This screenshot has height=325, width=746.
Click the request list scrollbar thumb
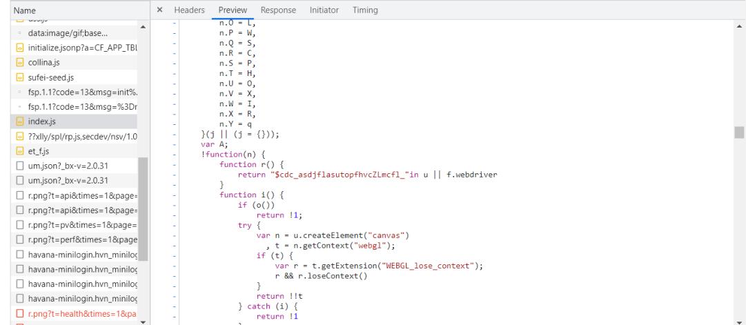point(144,209)
